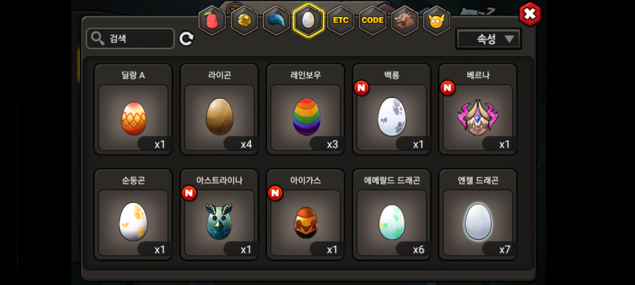
Task: Open the fruit food category tab
Action: click(212, 21)
